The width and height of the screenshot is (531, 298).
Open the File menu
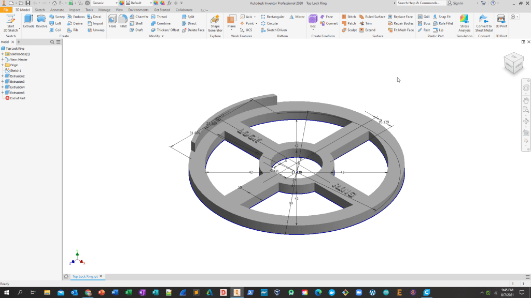pos(6,10)
